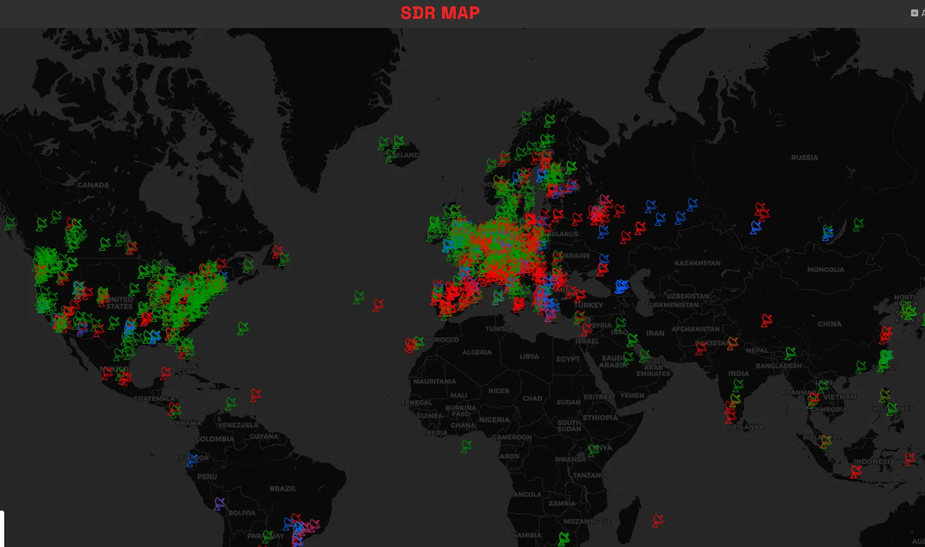925x547 pixels.
Task: Click the red marker over Morocco's coast
Action: point(411,345)
